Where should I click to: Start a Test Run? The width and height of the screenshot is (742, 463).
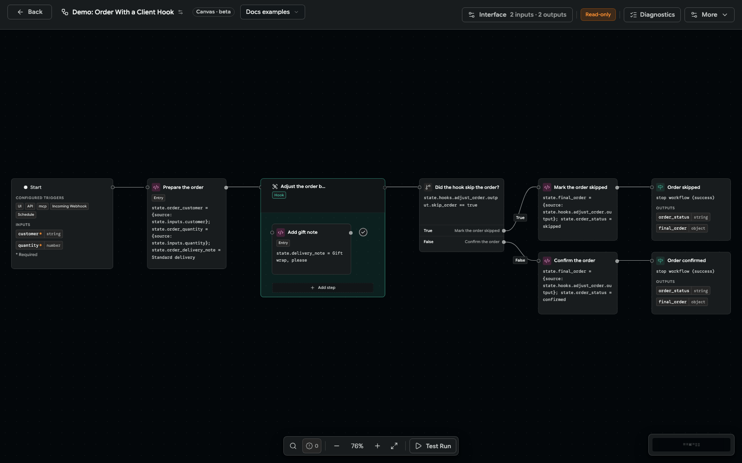pyautogui.click(x=433, y=446)
